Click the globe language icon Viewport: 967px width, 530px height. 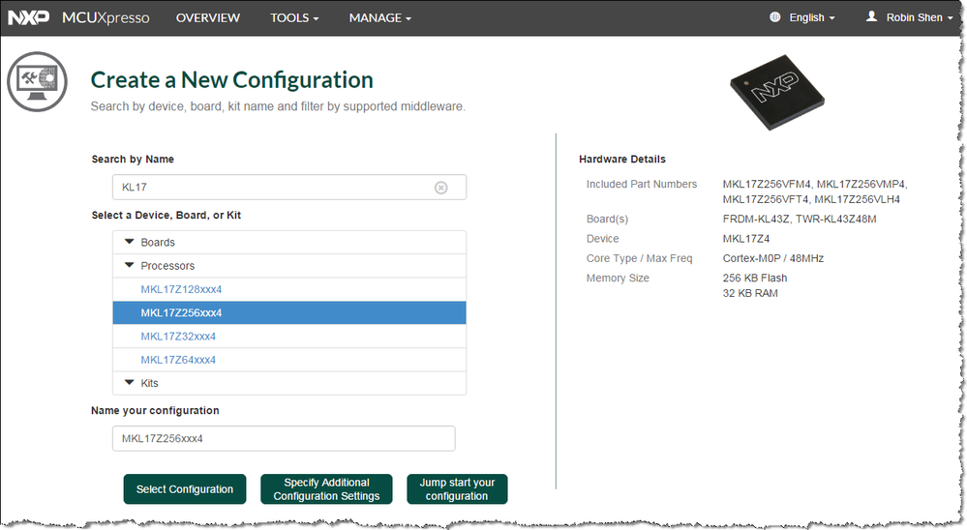tap(775, 17)
